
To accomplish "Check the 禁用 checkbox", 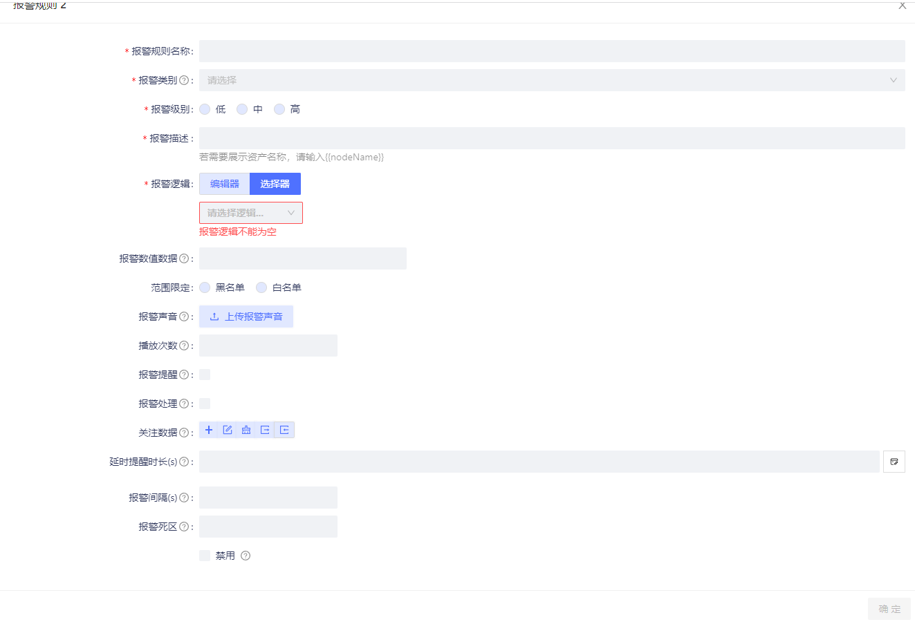I will (x=205, y=556).
